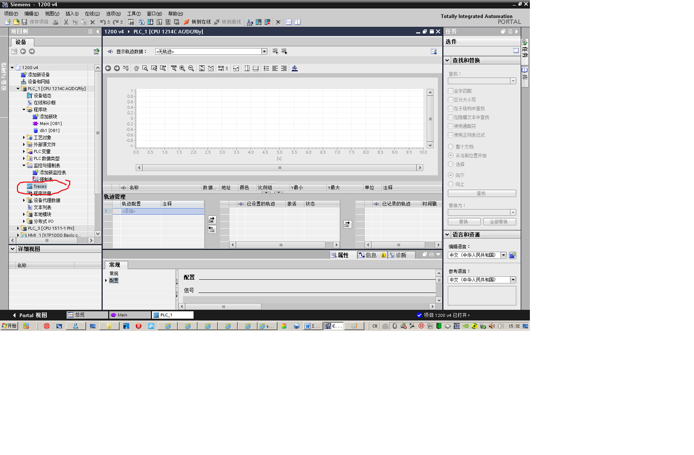Screen dimensions: 694x455
Task: Click the zoom in magnifier icon
Action: (x=182, y=68)
